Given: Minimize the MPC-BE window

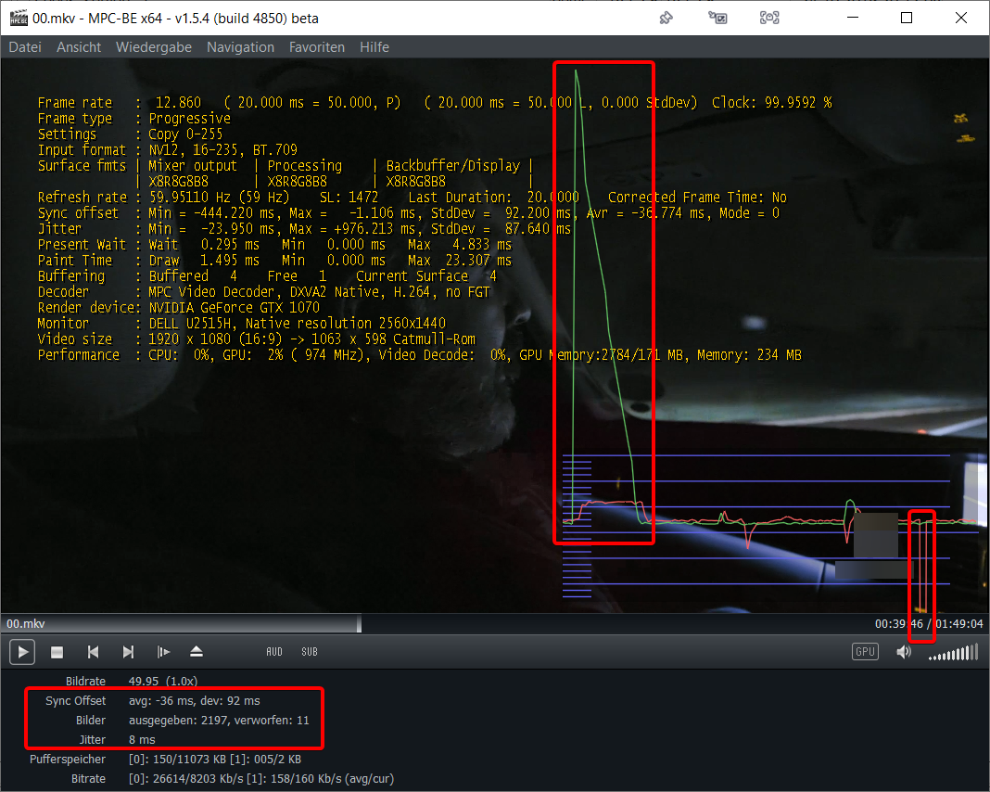Looking at the screenshot, I should point(853,18).
